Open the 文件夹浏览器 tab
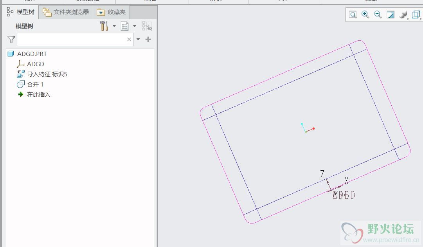The height and width of the screenshot is (247, 423). tap(66, 12)
